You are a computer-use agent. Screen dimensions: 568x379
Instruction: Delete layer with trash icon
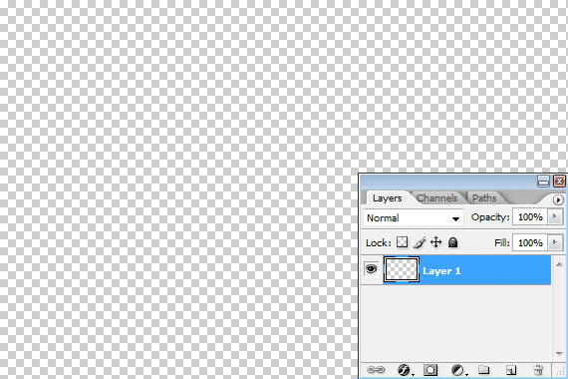tap(539, 370)
